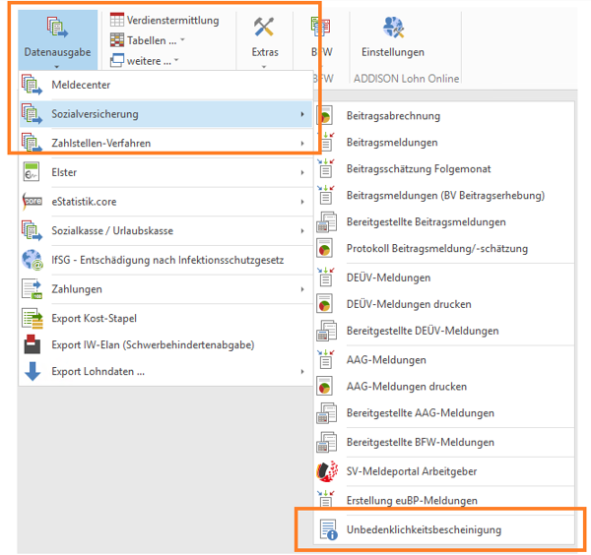Viewport: 591px width, 555px height.
Task: Click Beitragsmeldungen (BV Beitragserhebung) icon
Action: 326,195
